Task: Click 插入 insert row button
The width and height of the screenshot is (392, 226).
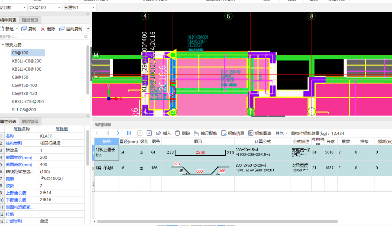Action: (163, 133)
